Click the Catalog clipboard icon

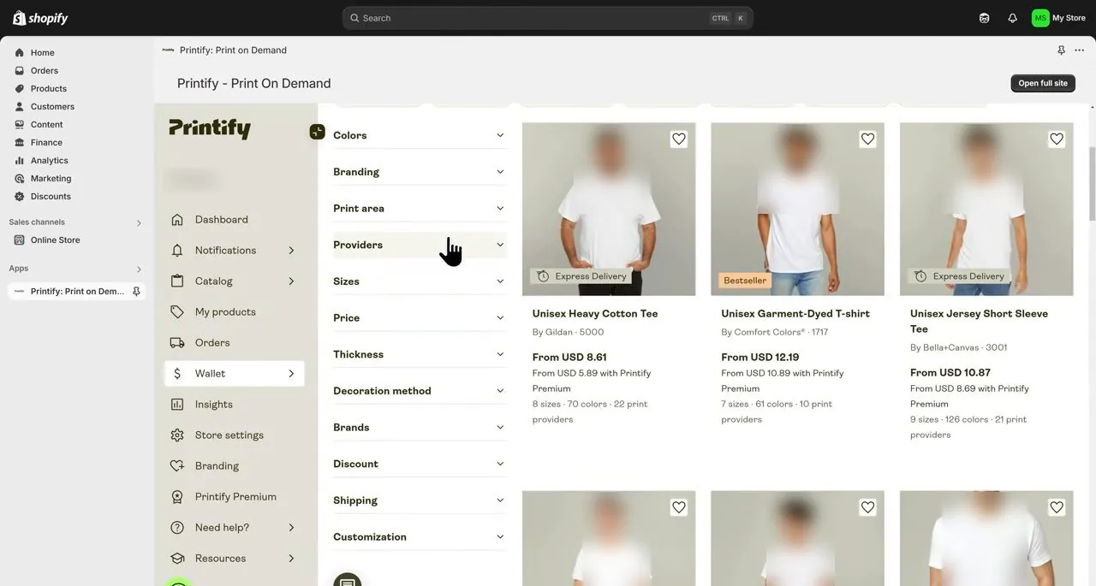(177, 281)
